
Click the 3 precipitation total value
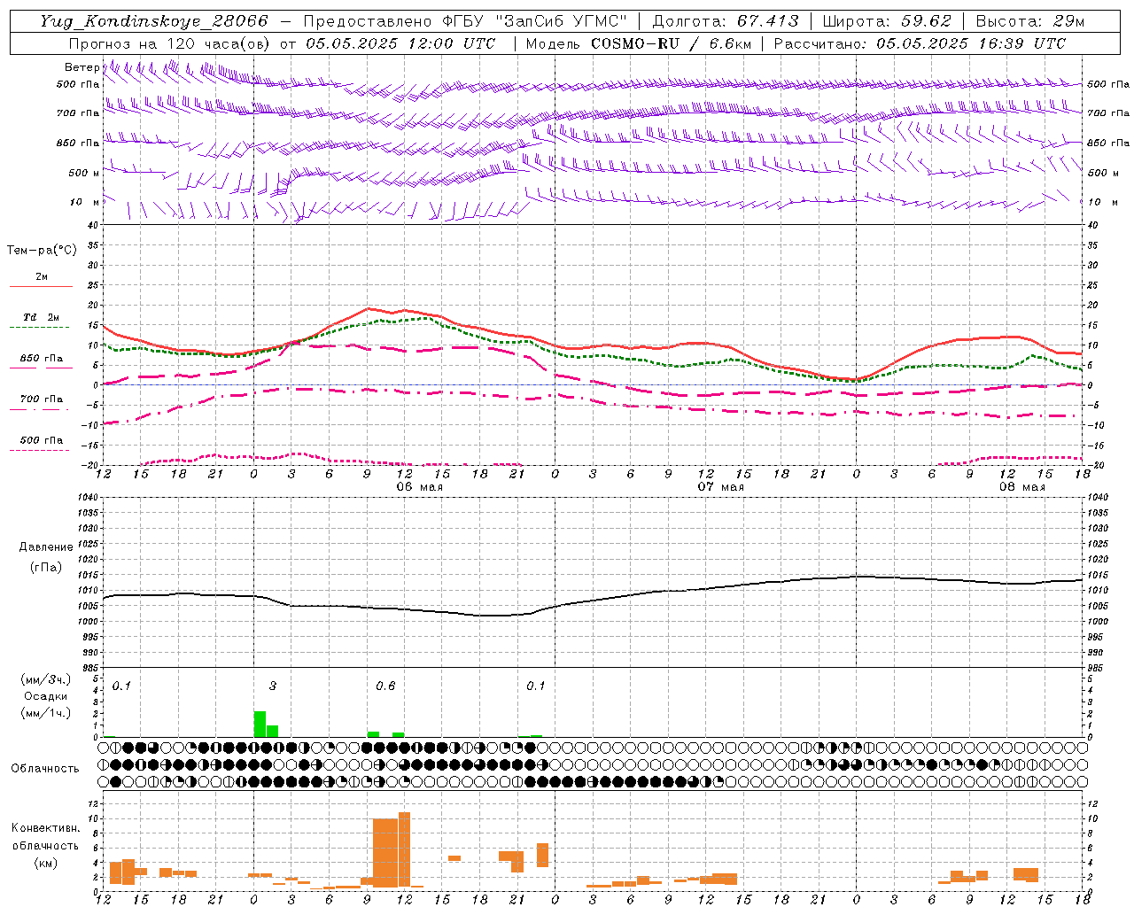point(273,686)
